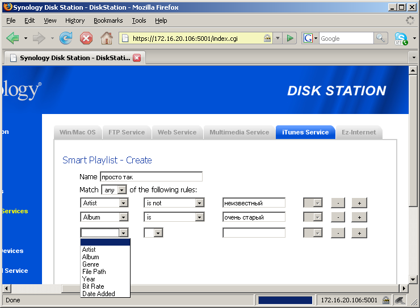420x308 pixels.
Task: Add a rule after the empty third row
Action: 359,233
